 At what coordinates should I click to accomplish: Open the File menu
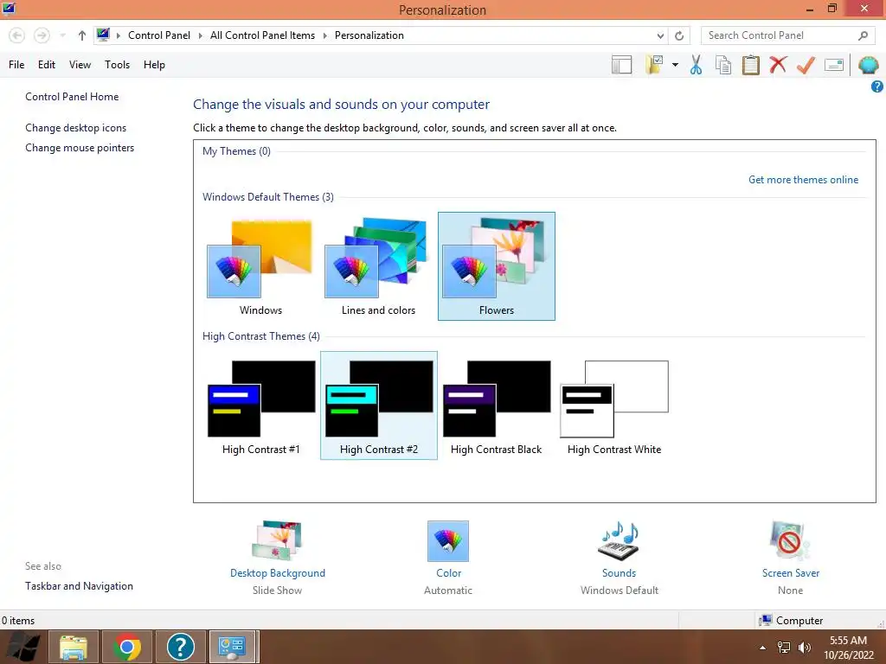[16, 65]
